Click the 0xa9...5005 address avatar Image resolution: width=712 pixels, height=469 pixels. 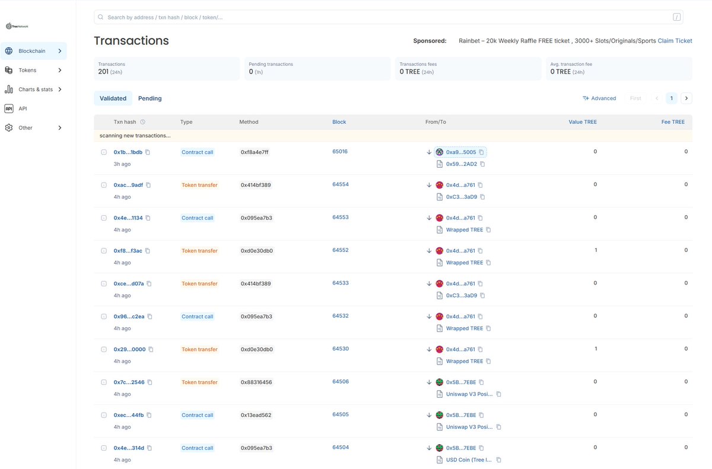tap(440, 152)
